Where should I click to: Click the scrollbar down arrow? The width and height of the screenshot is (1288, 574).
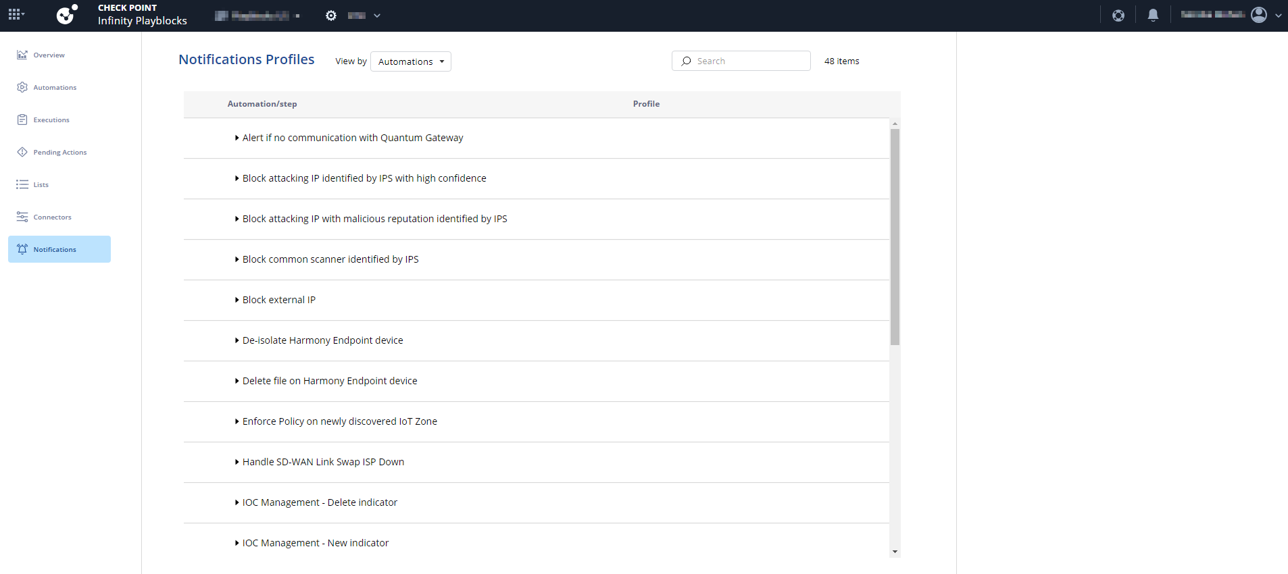coord(895,552)
